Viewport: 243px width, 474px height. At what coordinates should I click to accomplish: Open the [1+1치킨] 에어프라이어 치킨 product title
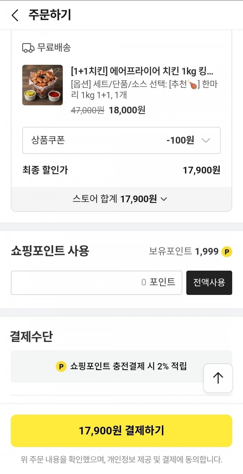[x=142, y=71]
